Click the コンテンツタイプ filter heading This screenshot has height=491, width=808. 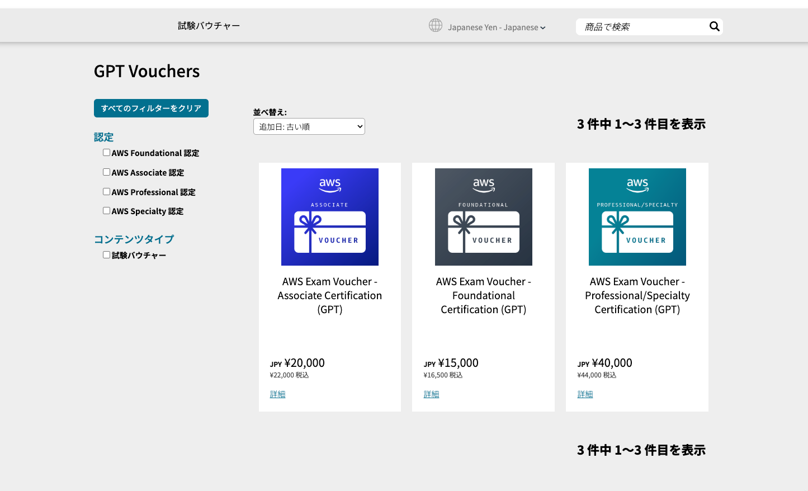point(134,239)
